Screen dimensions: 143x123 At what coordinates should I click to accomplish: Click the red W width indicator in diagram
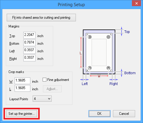99,76
